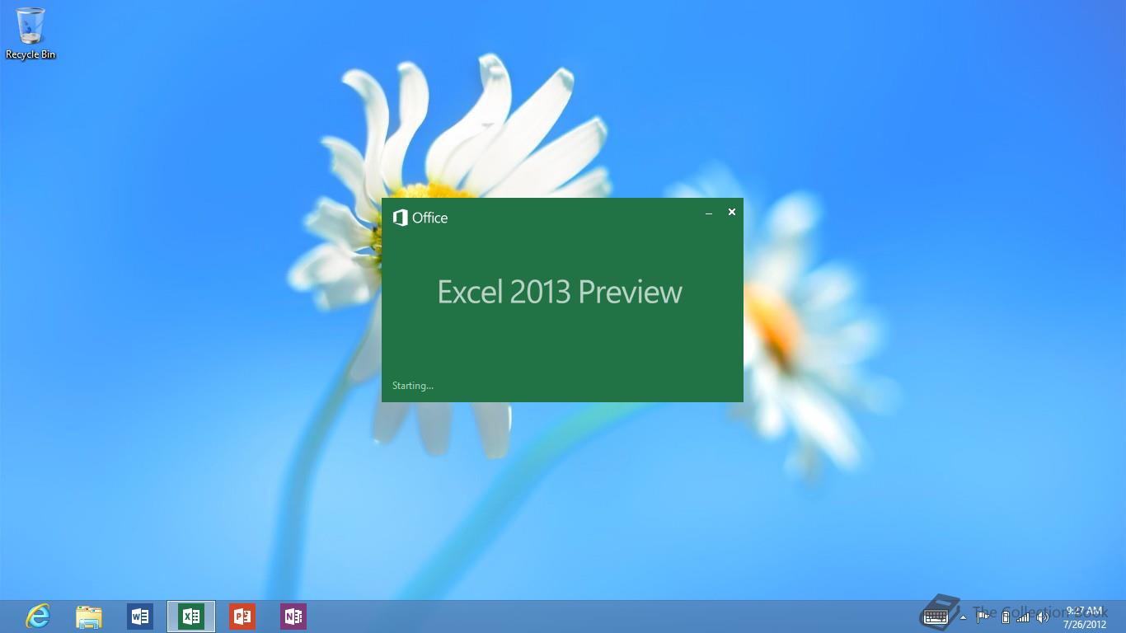Open the touch keyboard from taskbar

(x=936, y=616)
